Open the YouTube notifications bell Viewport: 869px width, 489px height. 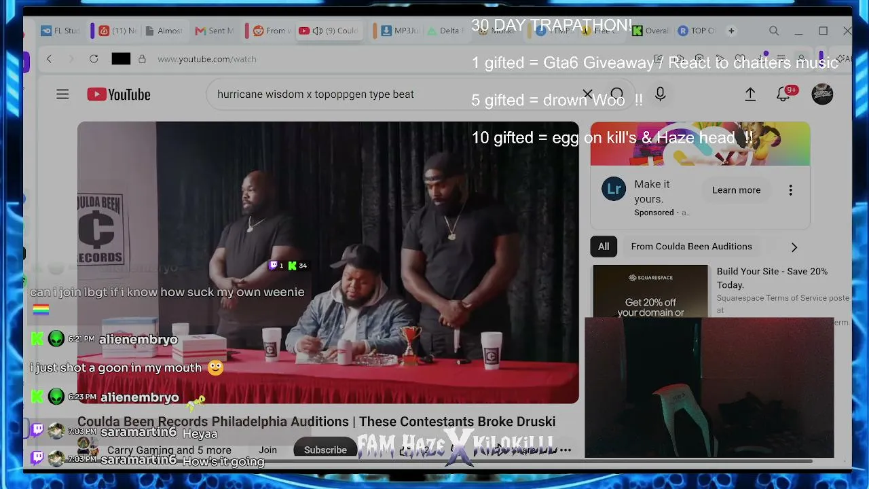click(x=784, y=94)
